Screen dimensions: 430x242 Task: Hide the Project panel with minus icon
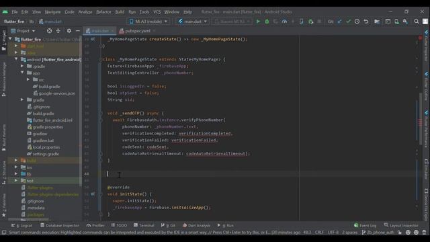click(x=78, y=31)
